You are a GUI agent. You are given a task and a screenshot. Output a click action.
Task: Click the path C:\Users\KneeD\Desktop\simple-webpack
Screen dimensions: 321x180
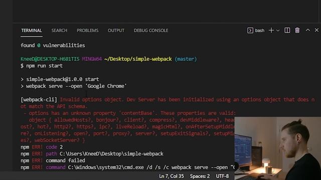(x=111, y=153)
